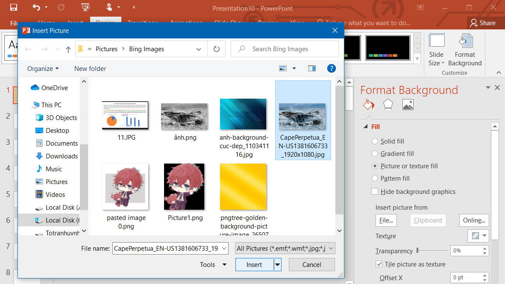This screenshot has width=505, height=284.
Task: Select Videos in navigation pane
Action: pyautogui.click(x=50, y=194)
